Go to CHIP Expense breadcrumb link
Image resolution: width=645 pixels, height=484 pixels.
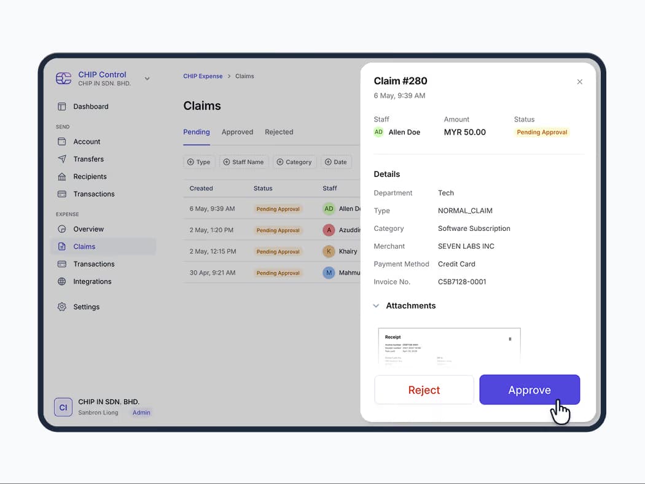203,76
